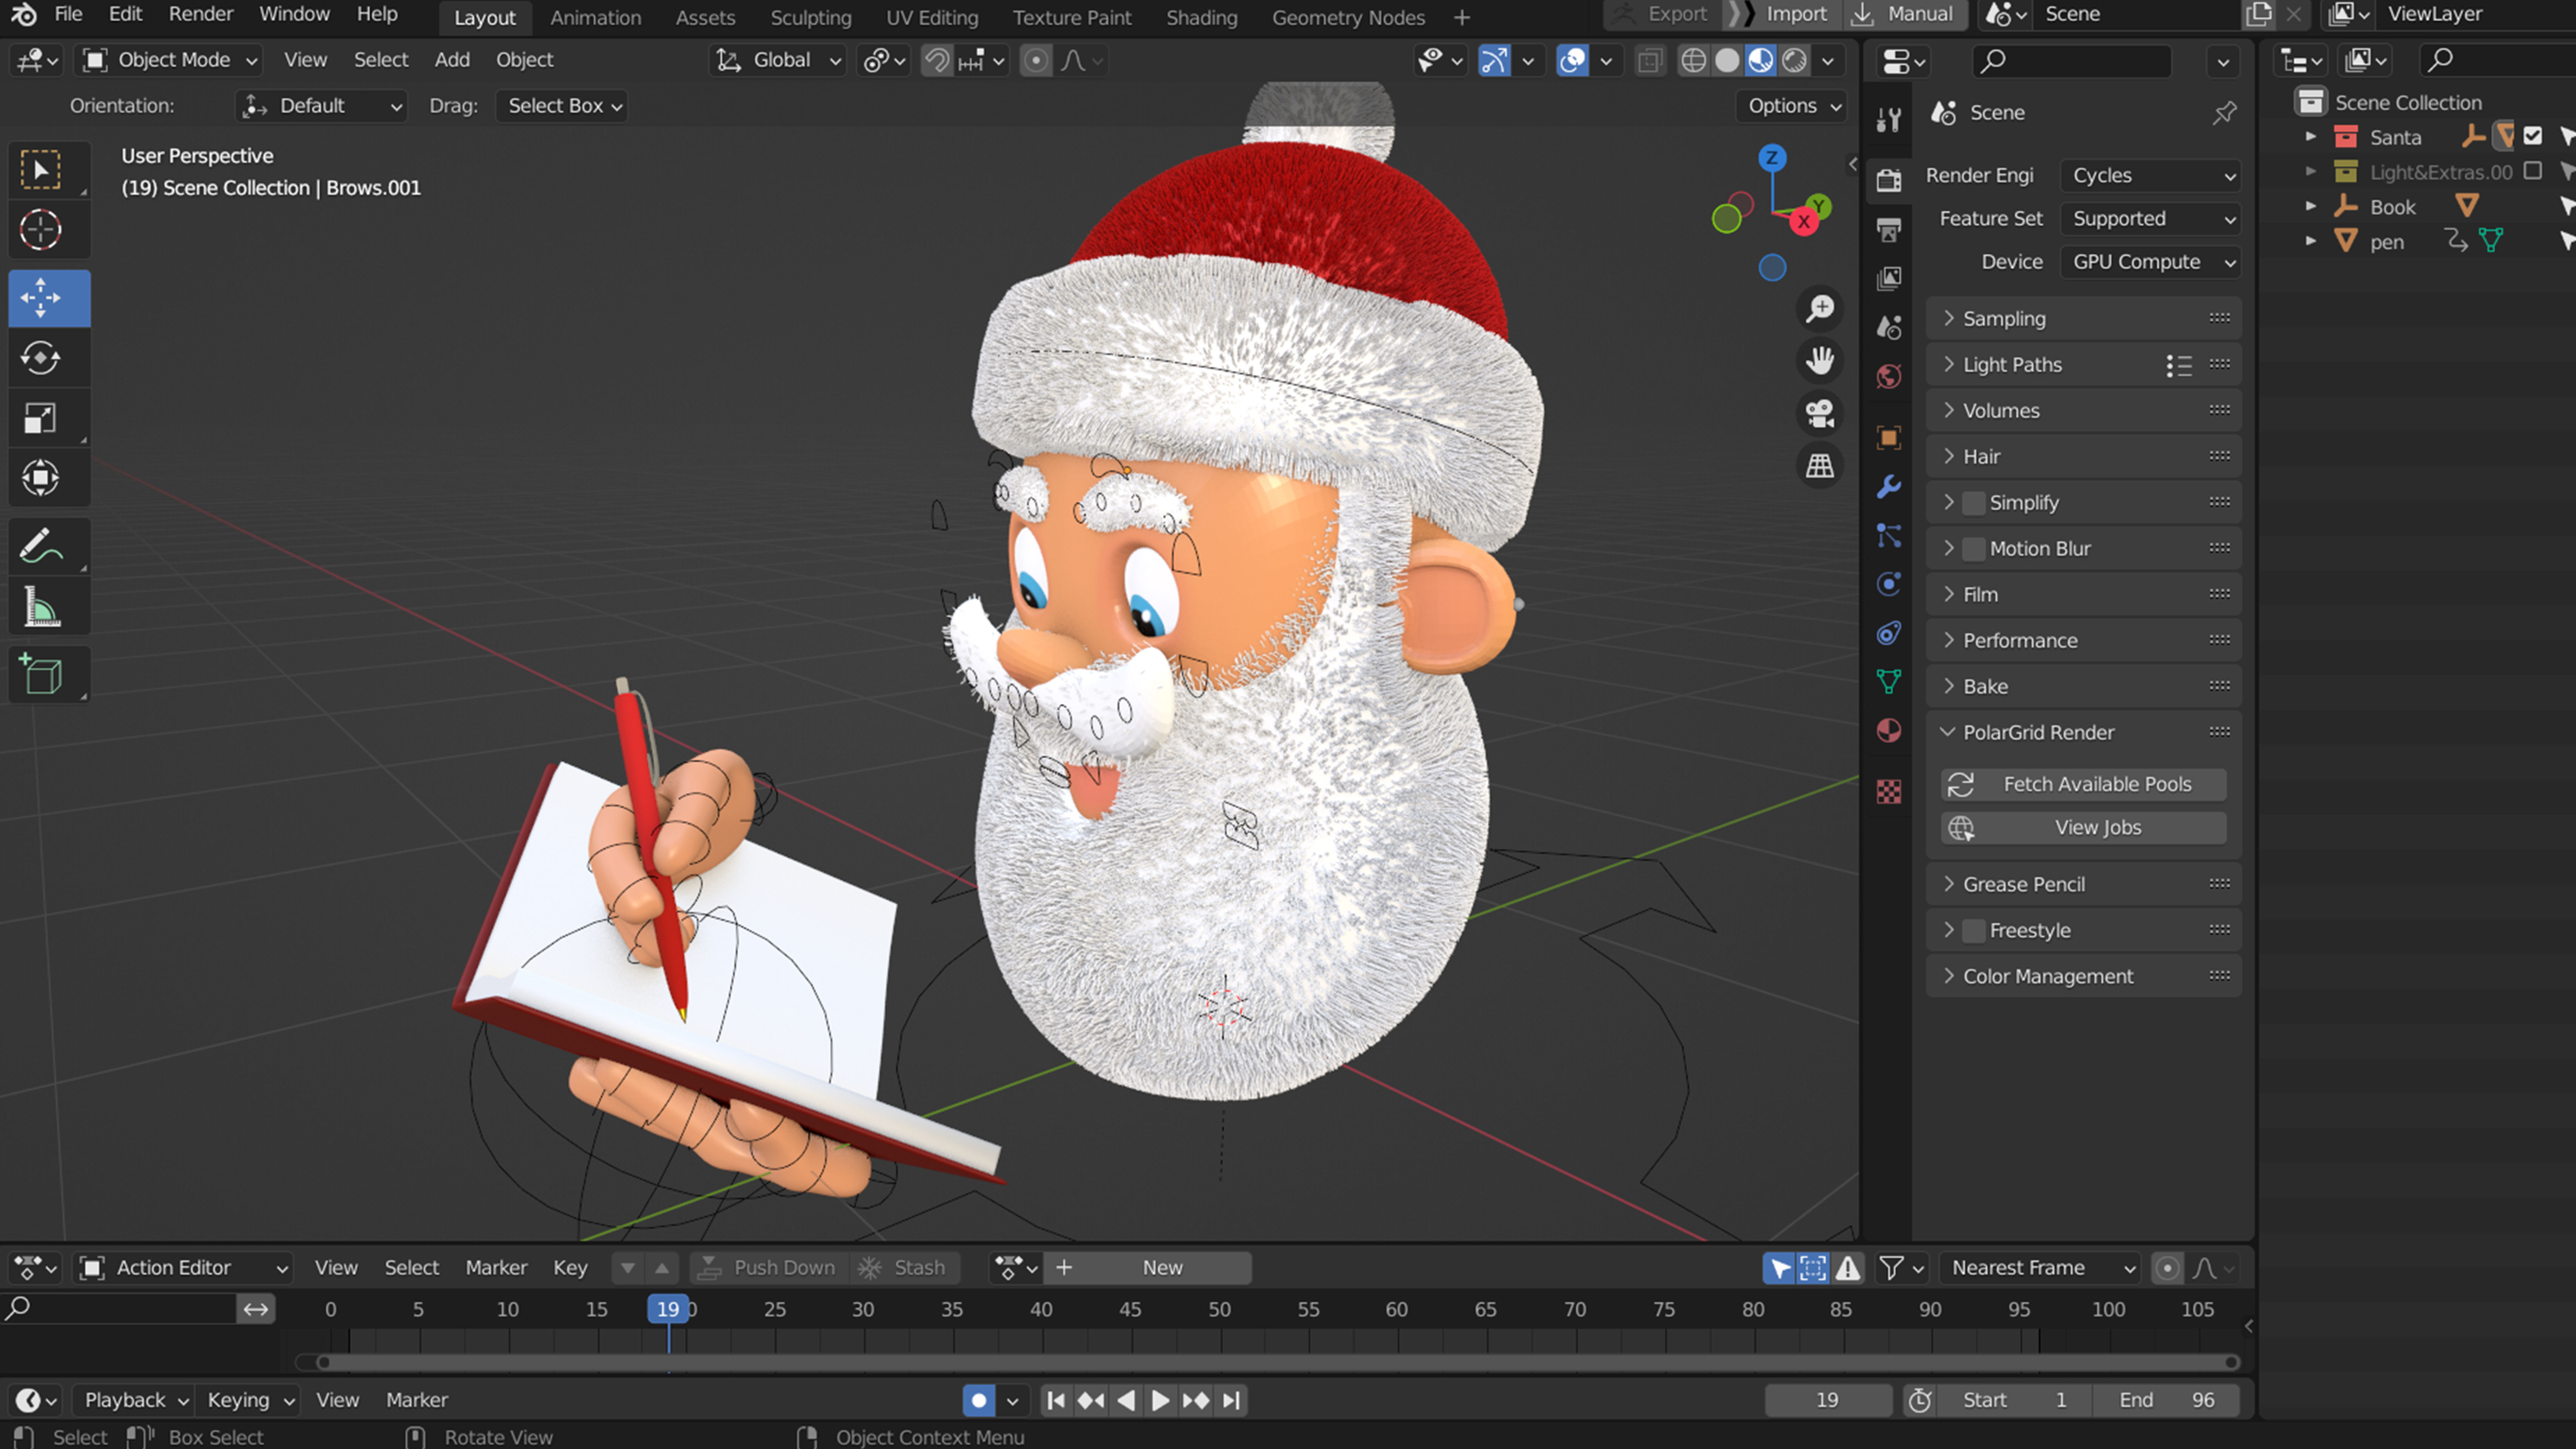Viewport: 2576px width, 1449px height.
Task: Click the Manual button
Action: point(1905,15)
